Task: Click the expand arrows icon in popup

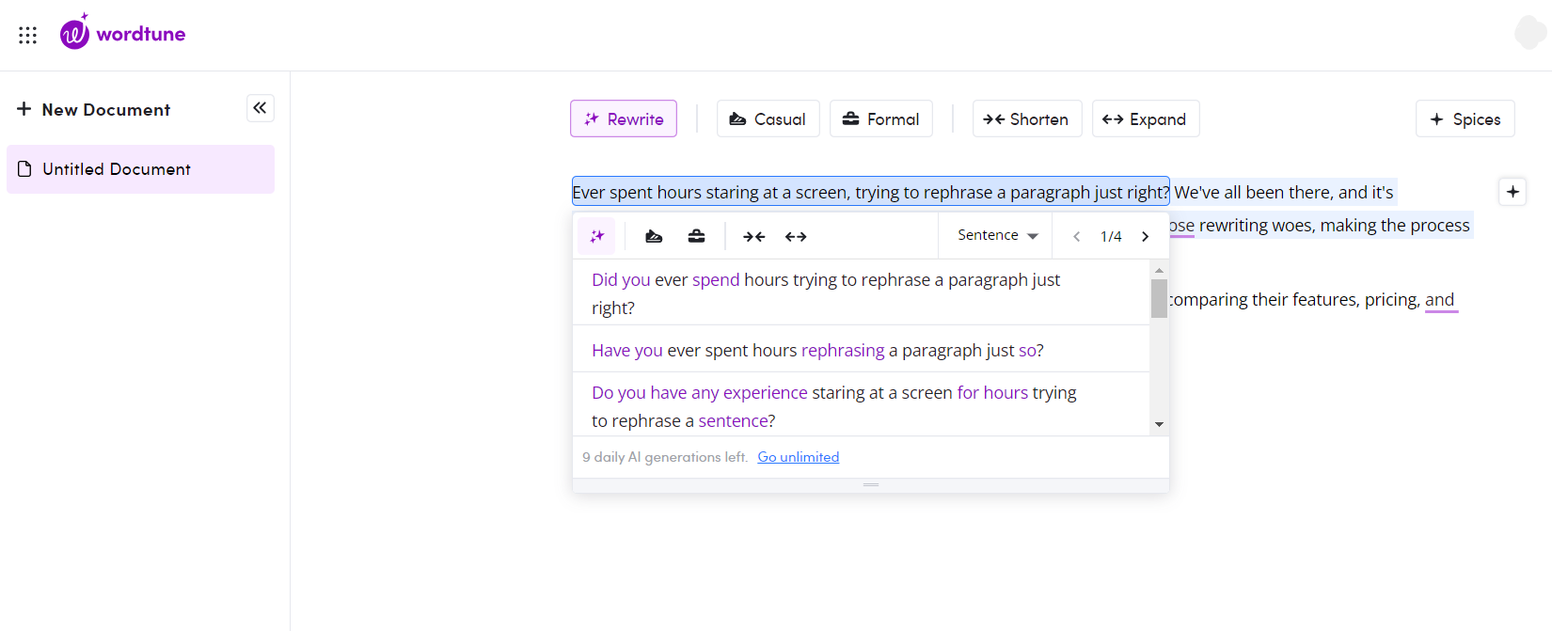Action: tap(796, 236)
